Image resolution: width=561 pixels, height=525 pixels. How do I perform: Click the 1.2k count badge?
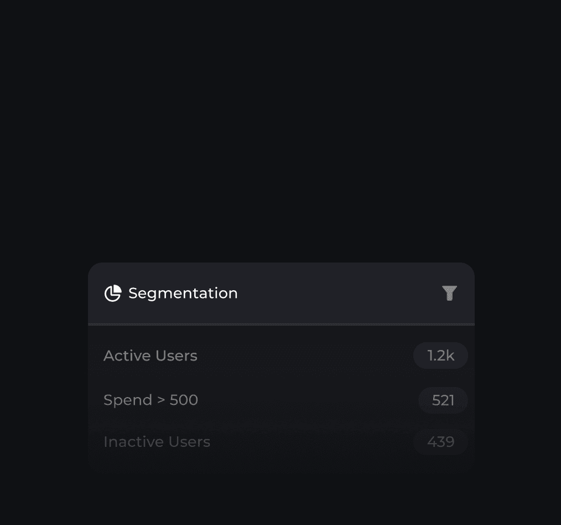(440, 356)
